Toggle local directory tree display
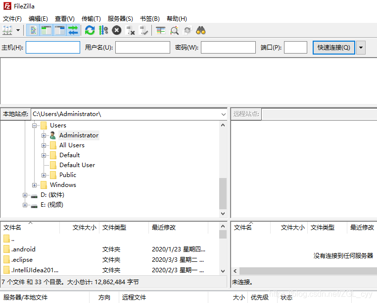This screenshot has width=377, height=303. (x=47, y=30)
